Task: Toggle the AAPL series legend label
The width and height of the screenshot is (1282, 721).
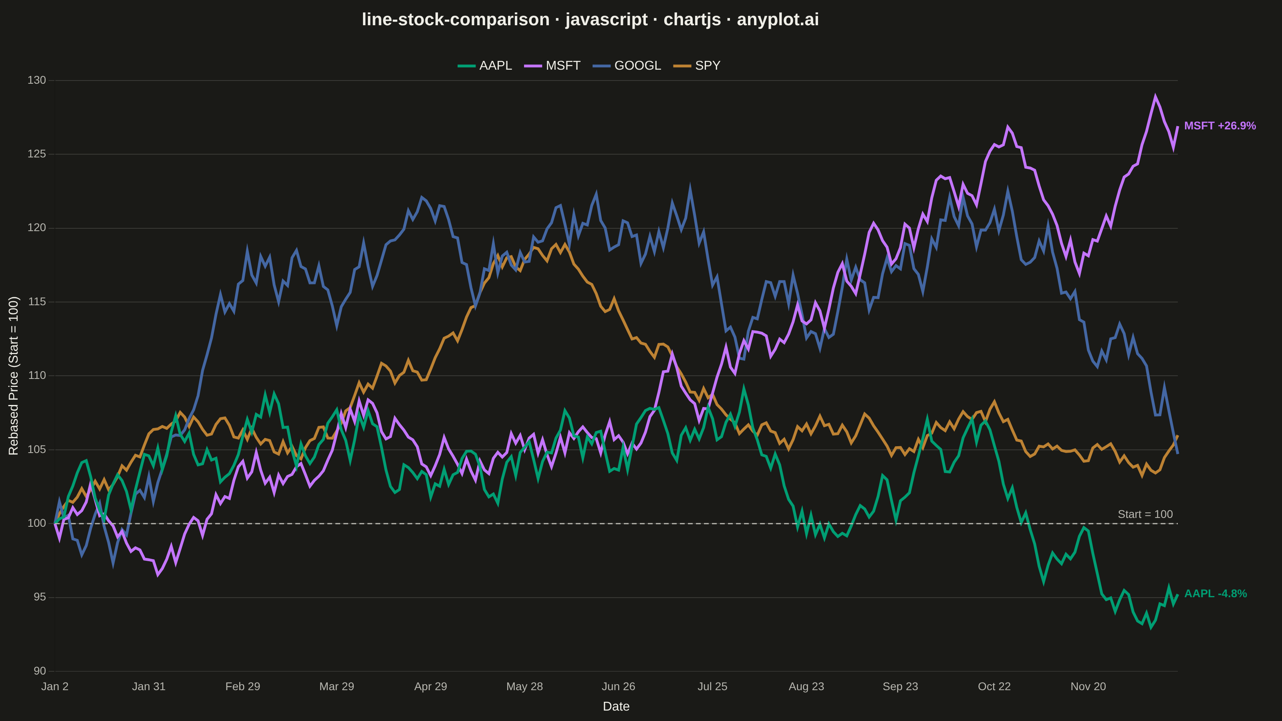Action: tap(495, 66)
